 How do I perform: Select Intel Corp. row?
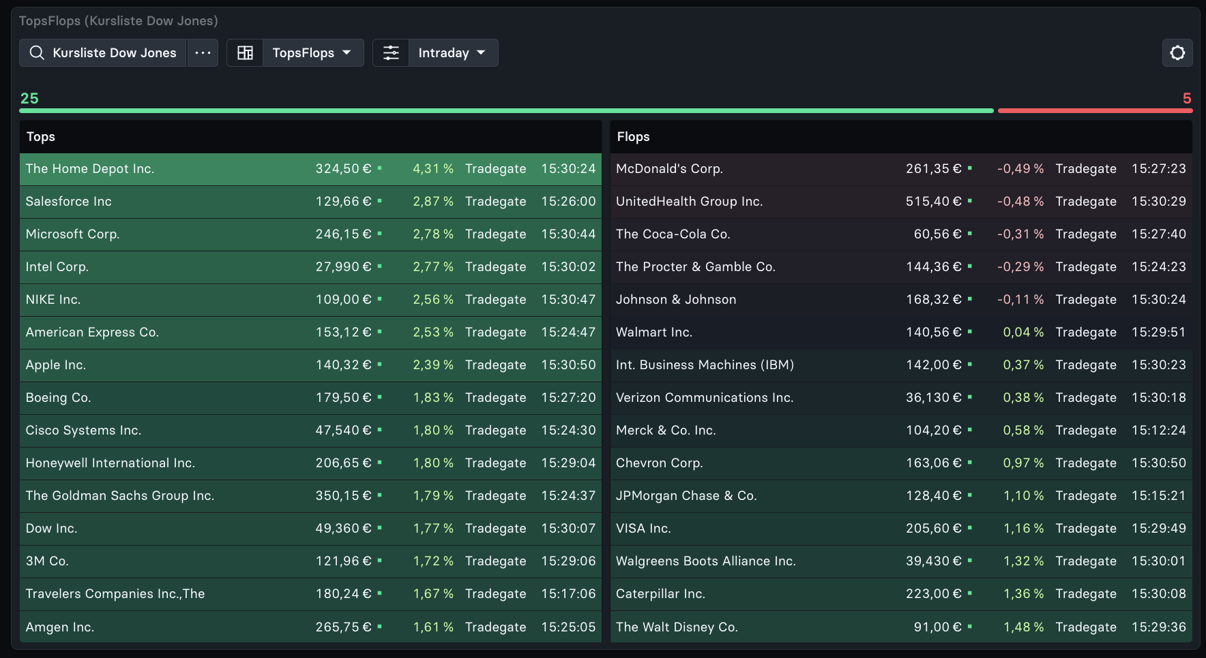310,267
